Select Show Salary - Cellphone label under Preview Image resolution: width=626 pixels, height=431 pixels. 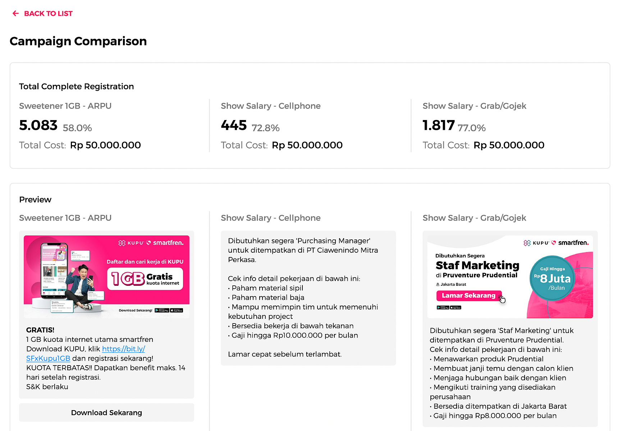pos(270,218)
